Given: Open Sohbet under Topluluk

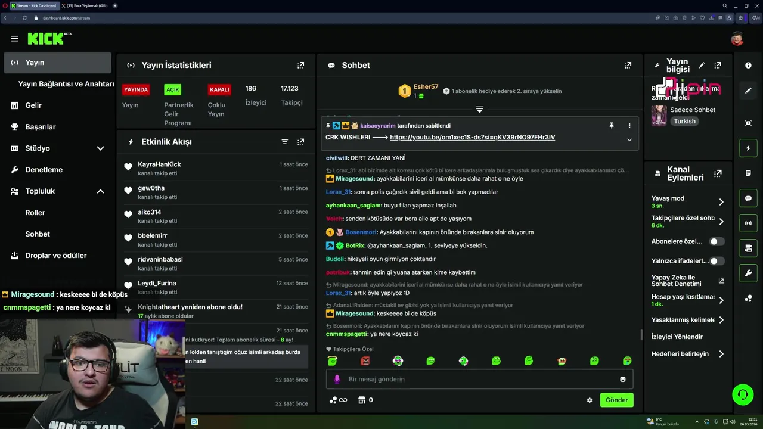Looking at the screenshot, I should (38, 234).
